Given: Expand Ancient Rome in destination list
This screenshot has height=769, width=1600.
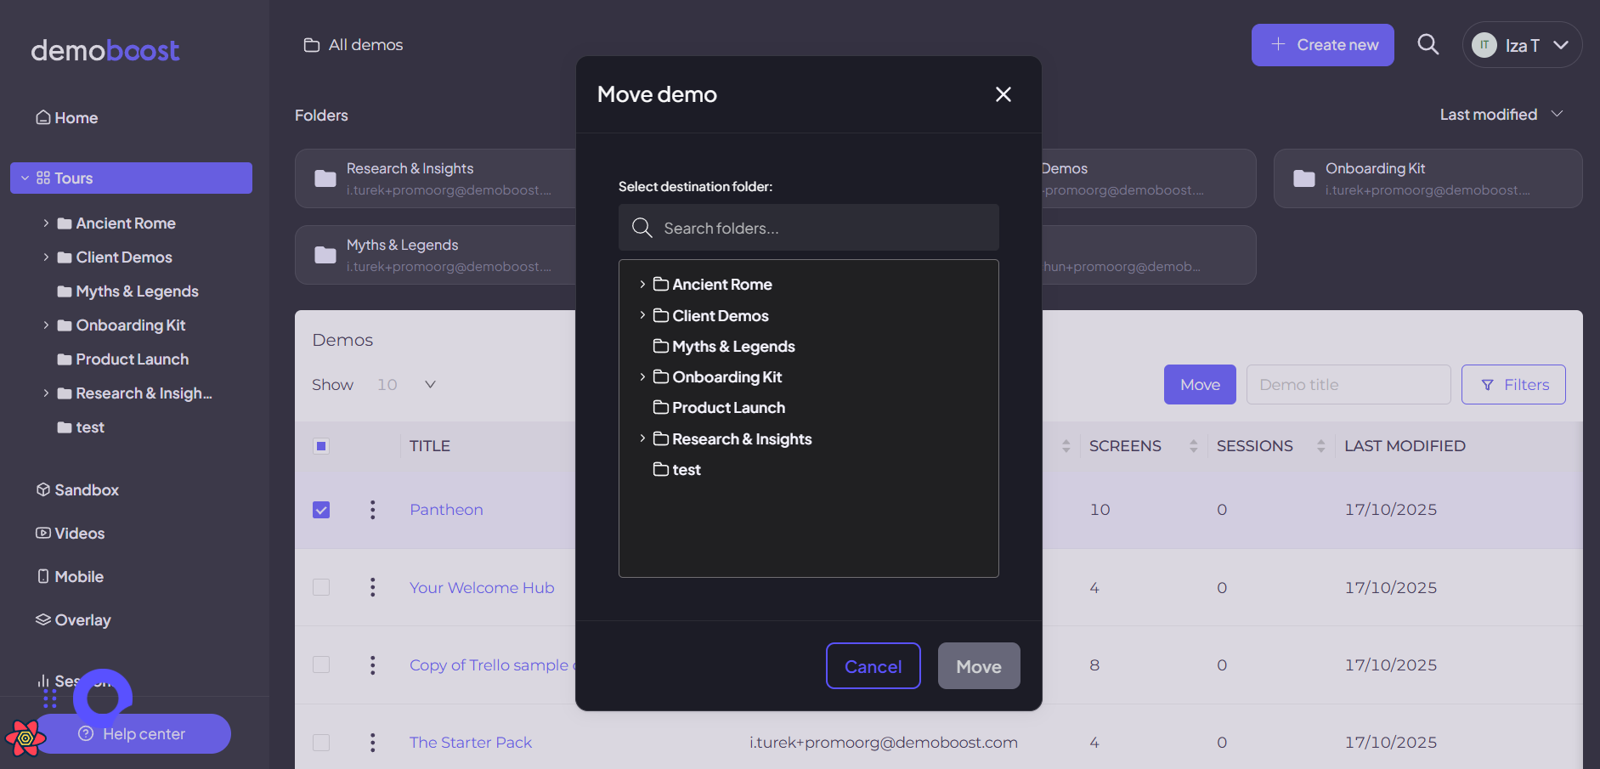Looking at the screenshot, I should [642, 284].
